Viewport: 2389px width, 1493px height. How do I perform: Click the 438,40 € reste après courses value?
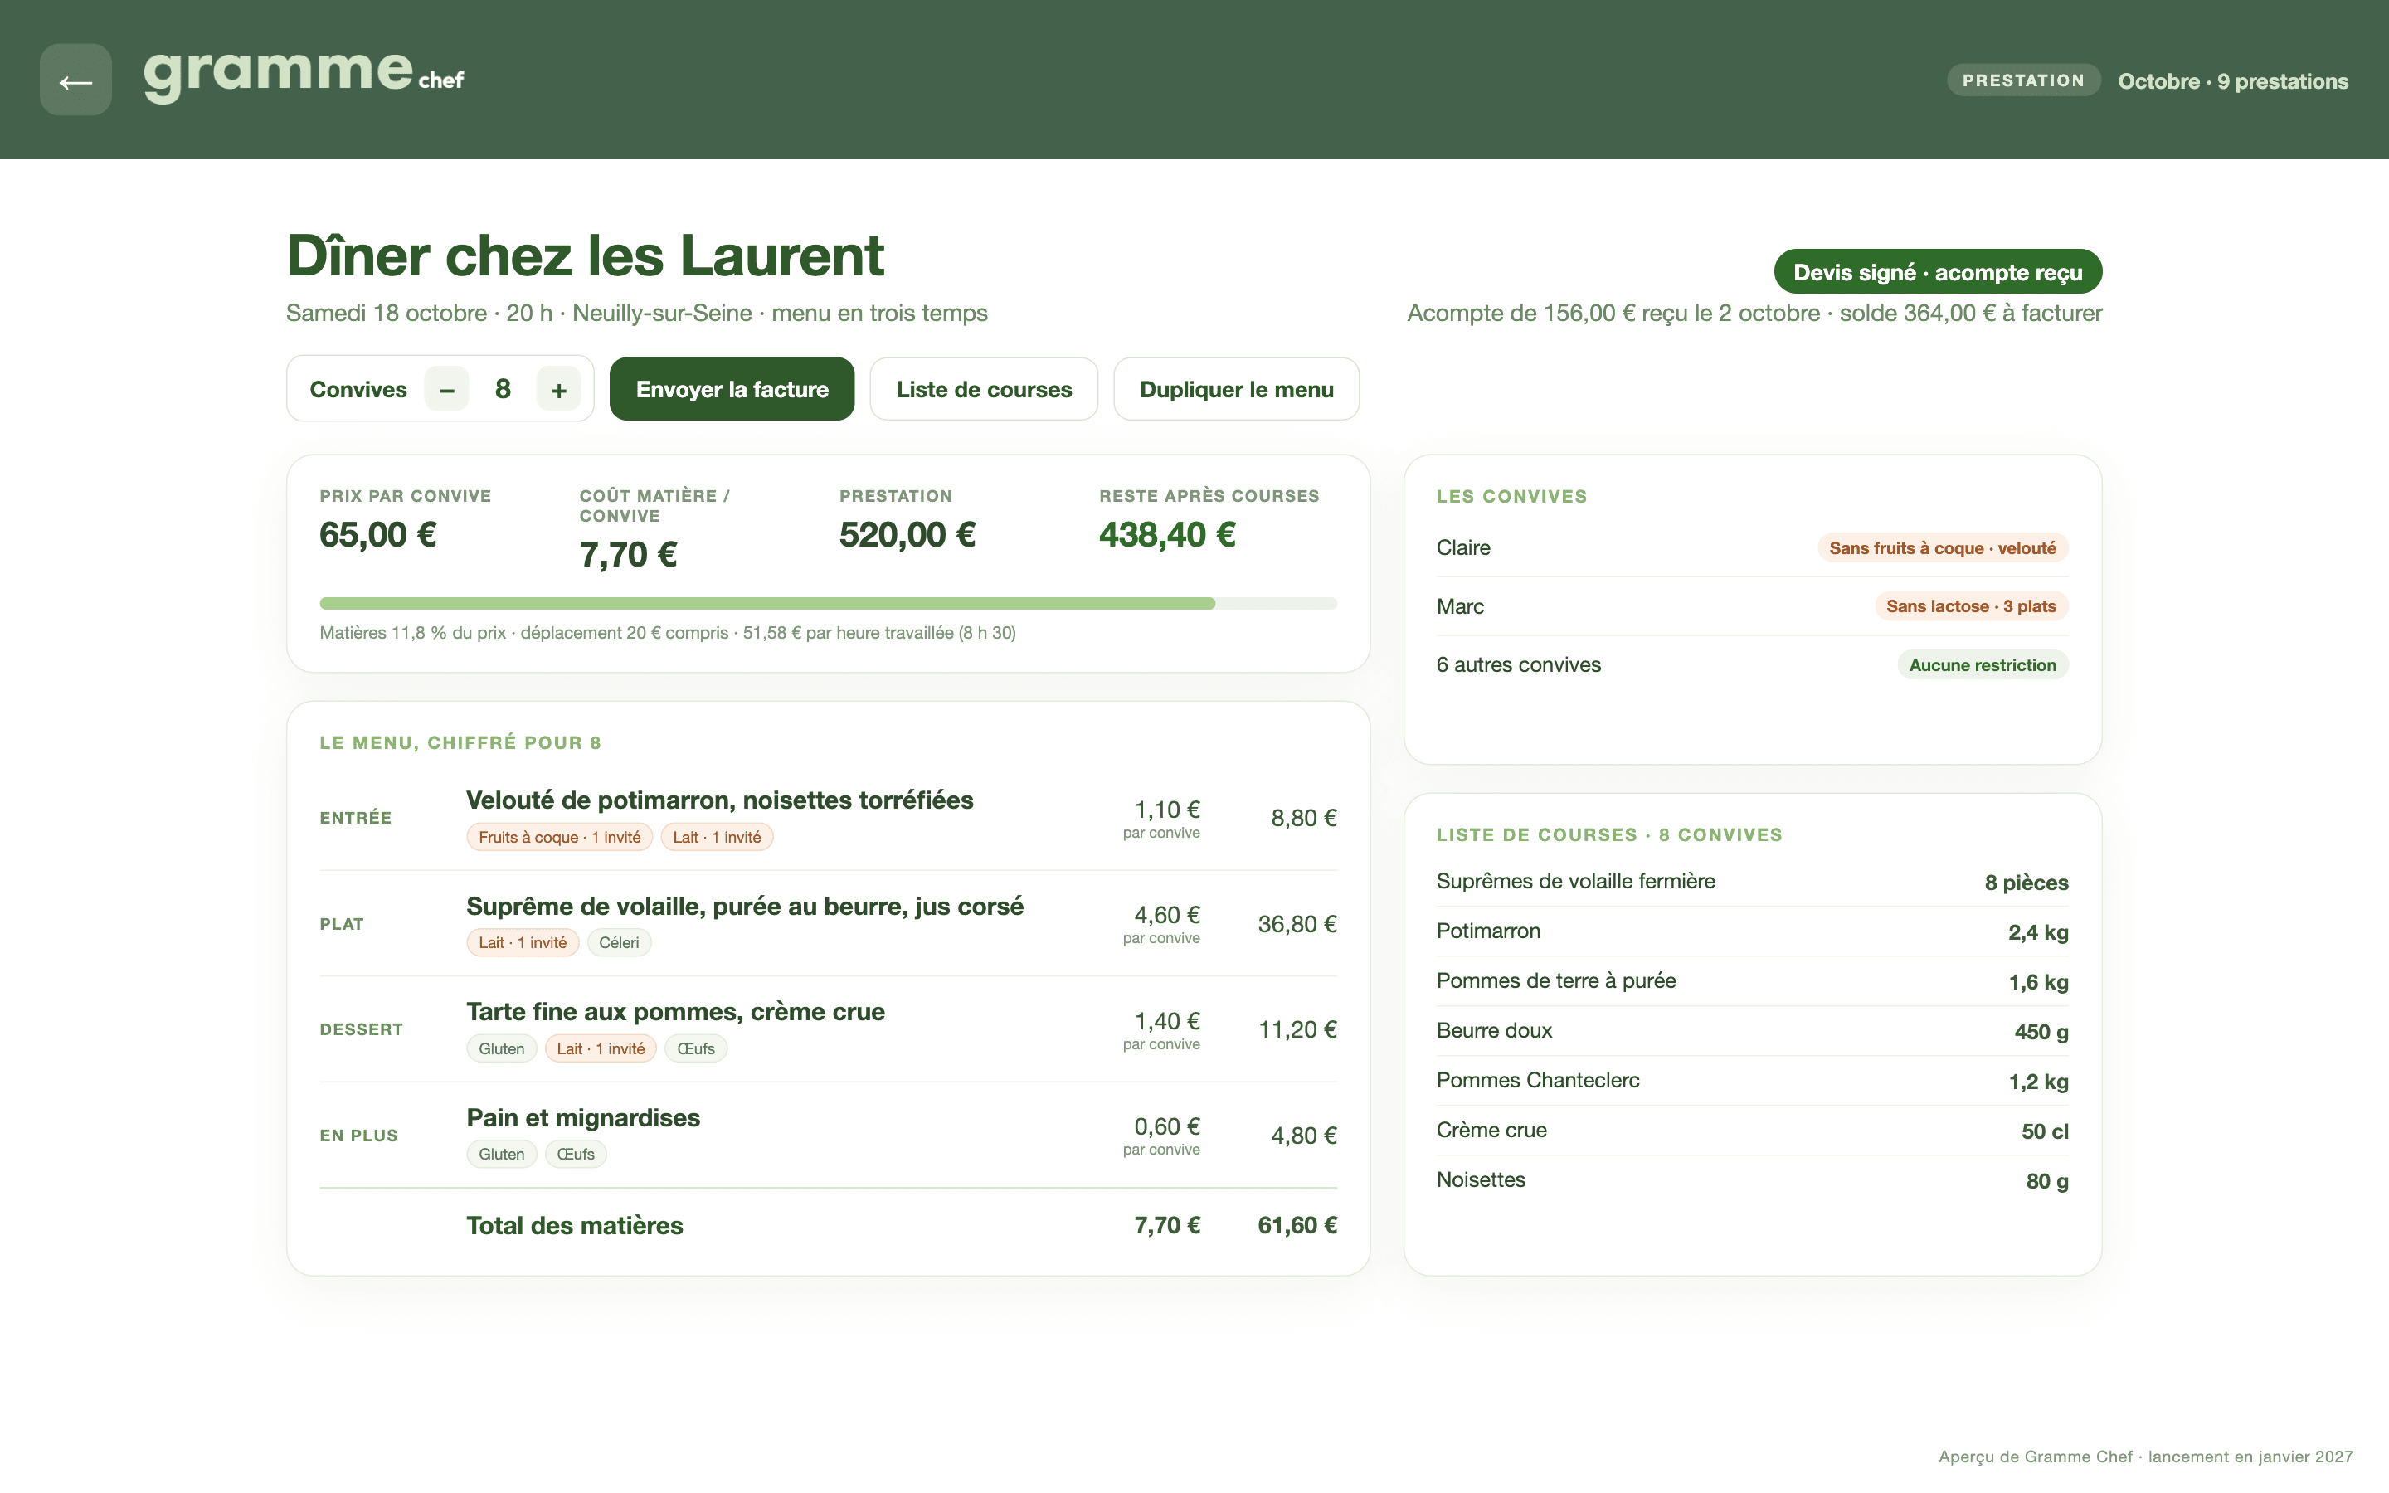click(x=1167, y=535)
